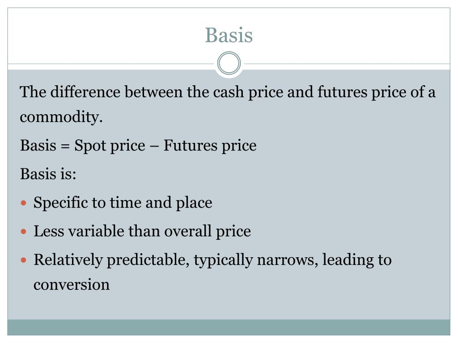Select the "Less variable than overall price" text
This screenshot has height=343, width=458.
[x=142, y=231]
